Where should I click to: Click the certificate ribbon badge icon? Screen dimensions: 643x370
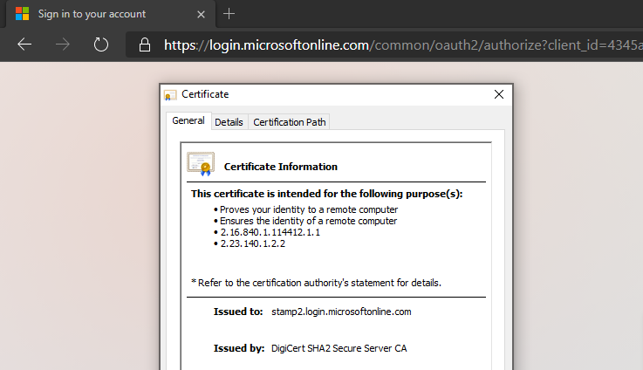[x=201, y=164]
